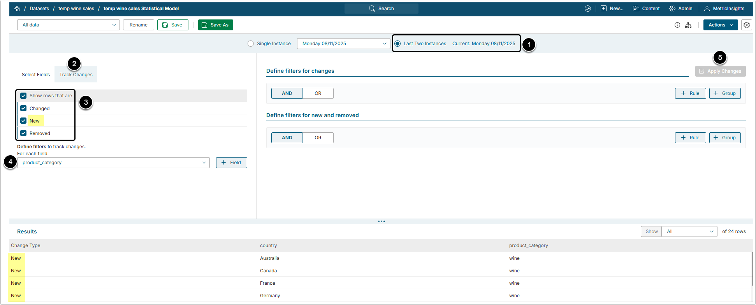The height and width of the screenshot is (305, 756).
Task: Open the Actions dropdown menu
Action: 720,25
